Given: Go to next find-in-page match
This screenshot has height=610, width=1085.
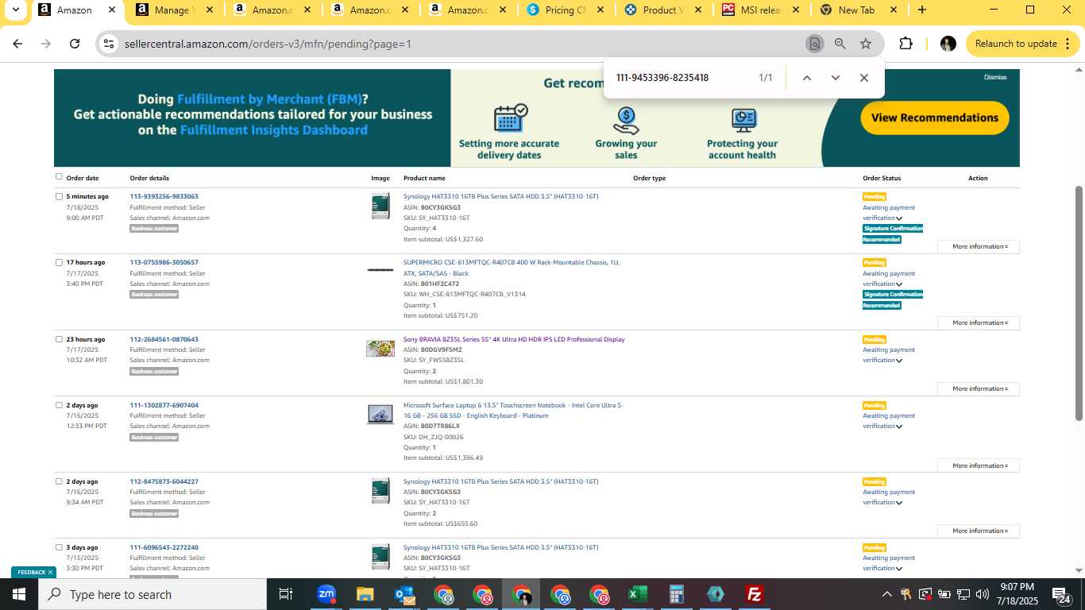Looking at the screenshot, I should click(x=835, y=78).
